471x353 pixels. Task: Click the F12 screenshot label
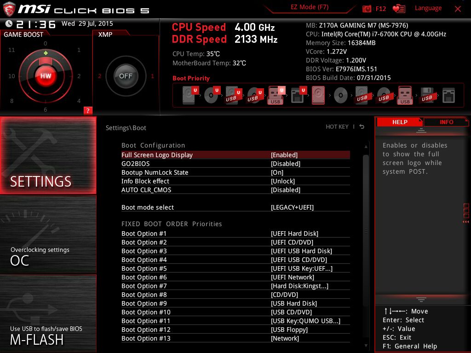(x=380, y=9)
